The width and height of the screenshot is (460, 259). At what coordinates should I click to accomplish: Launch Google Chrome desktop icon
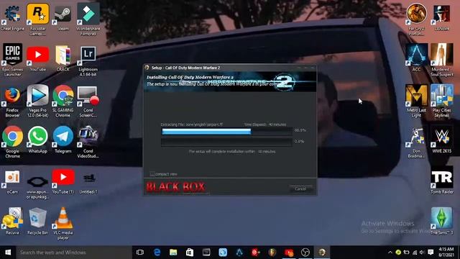pos(12,142)
